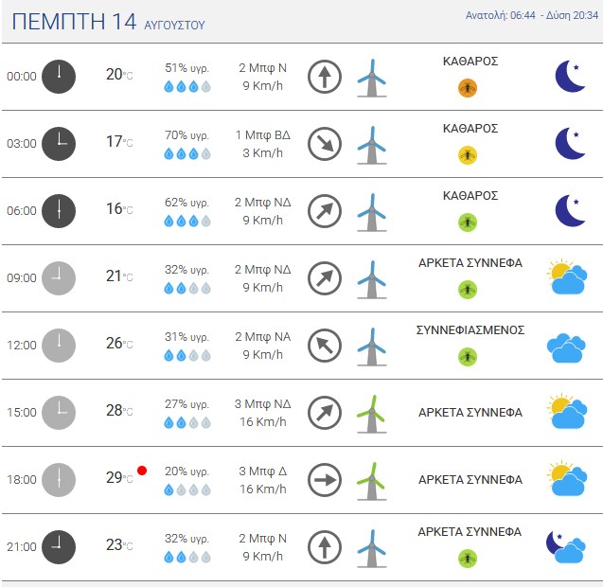The height and width of the screenshot is (587, 603).
Task: Click the right-pointing wind arrow at 18:00
Action: (x=325, y=480)
